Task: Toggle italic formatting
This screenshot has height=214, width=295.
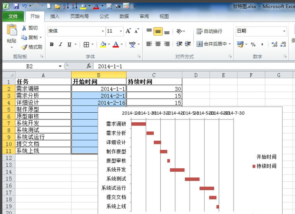Action: [60, 44]
